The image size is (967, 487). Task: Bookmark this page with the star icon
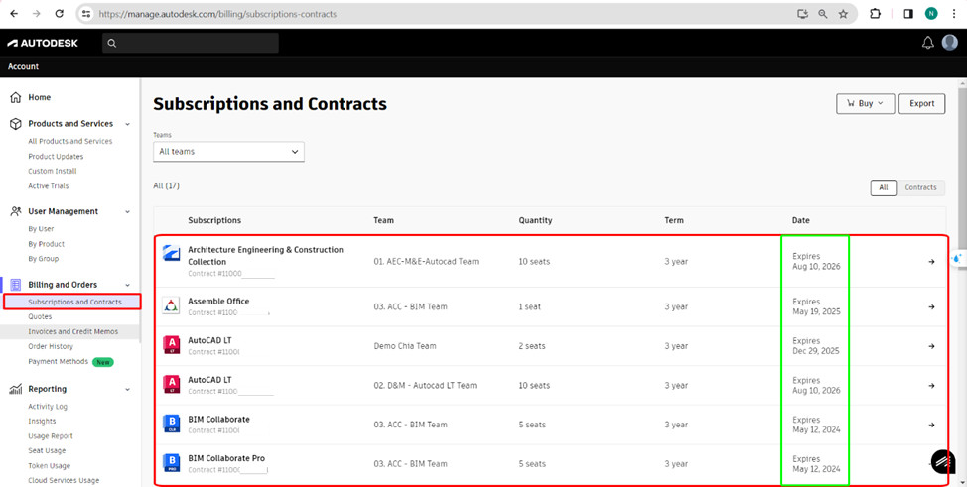843,14
